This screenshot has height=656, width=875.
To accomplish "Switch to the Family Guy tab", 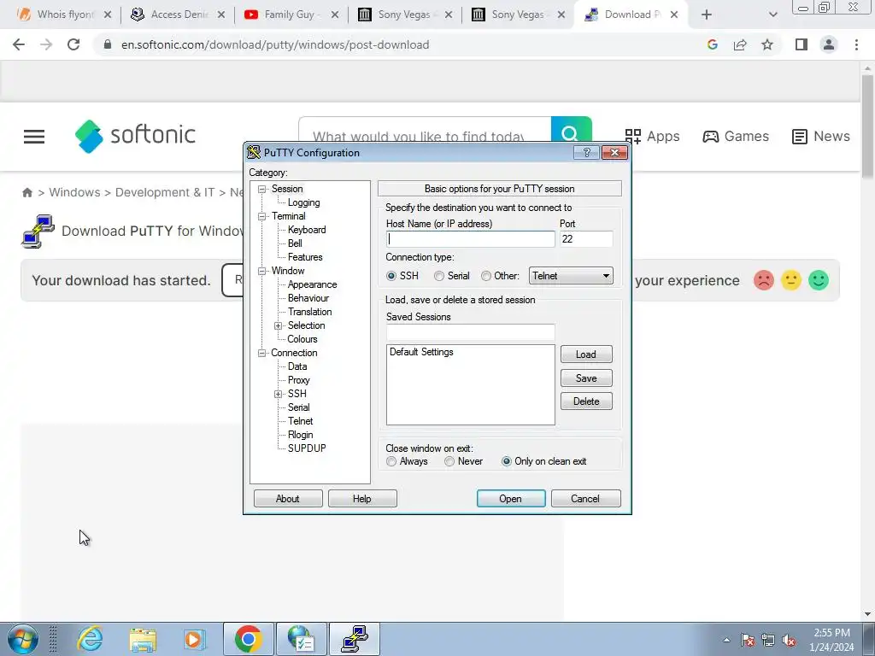I will click(291, 15).
